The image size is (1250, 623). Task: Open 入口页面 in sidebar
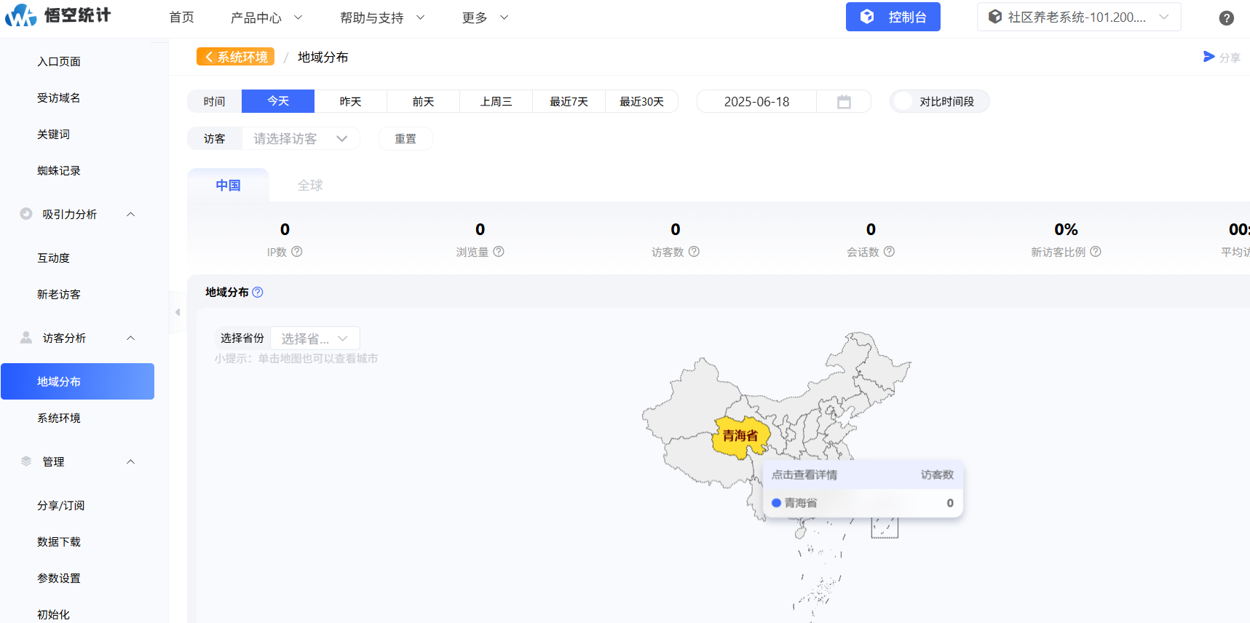pyautogui.click(x=59, y=61)
